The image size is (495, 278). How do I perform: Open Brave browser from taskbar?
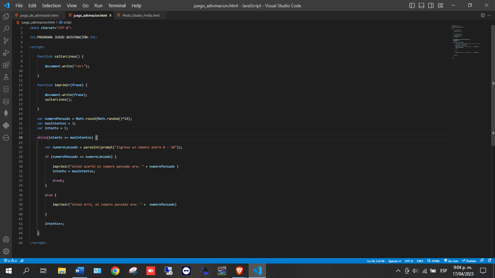click(240, 270)
